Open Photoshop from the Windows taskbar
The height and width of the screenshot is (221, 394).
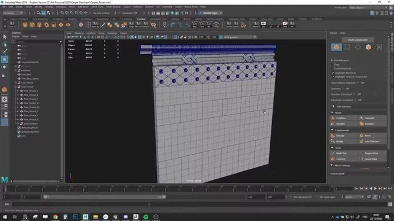pyautogui.click(x=75, y=217)
